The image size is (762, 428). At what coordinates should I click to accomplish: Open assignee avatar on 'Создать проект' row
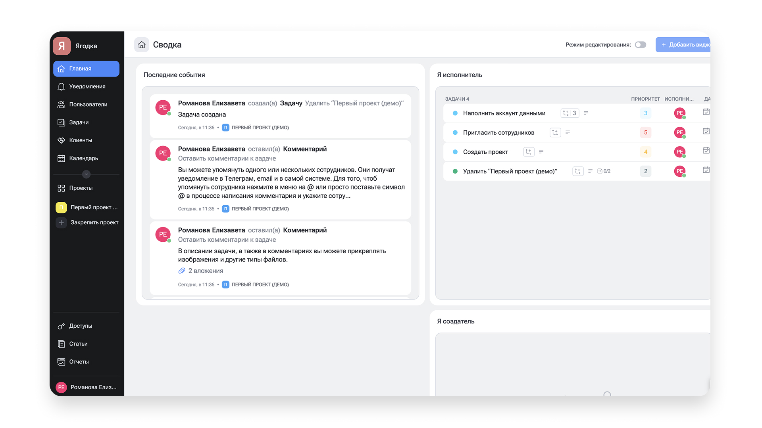(680, 151)
